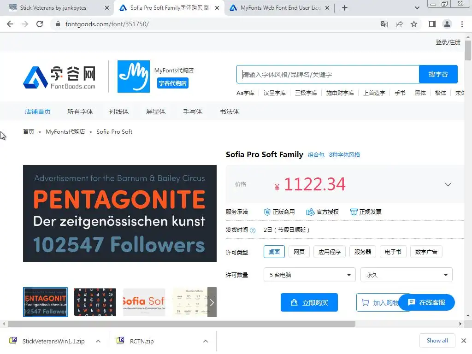Image resolution: width=472 pixels, height=354 pixels.
Task: Open browser side panel
Action: pyautogui.click(x=432, y=24)
